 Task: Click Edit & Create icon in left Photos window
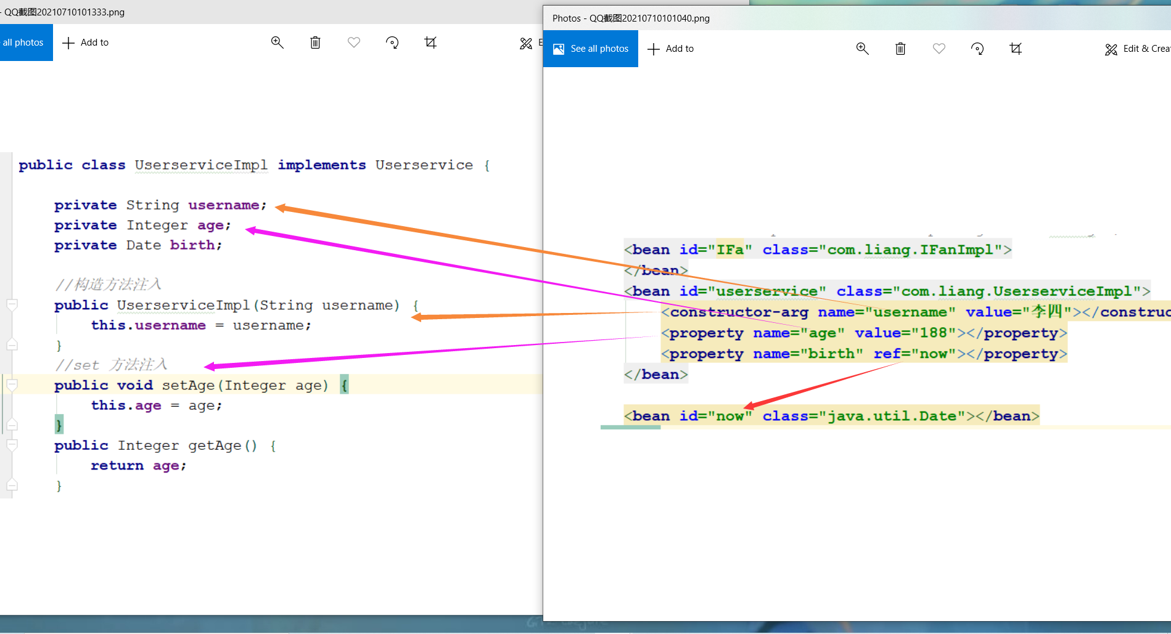tap(526, 43)
